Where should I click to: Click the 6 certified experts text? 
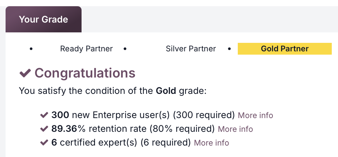[121, 143]
